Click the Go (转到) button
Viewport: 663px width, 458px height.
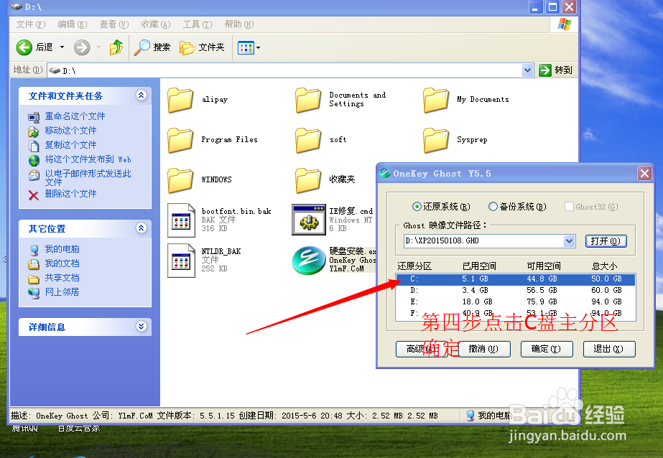click(x=555, y=70)
